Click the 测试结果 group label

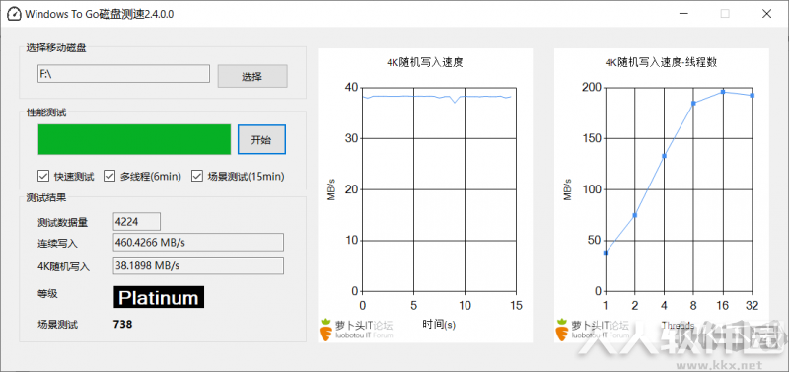click(45, 197)
